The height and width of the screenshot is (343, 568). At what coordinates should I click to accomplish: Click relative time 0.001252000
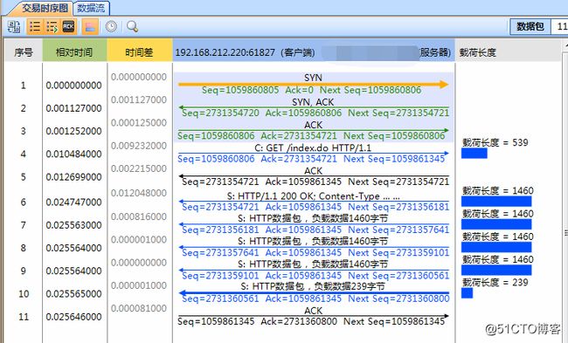[x=73, y=131]
